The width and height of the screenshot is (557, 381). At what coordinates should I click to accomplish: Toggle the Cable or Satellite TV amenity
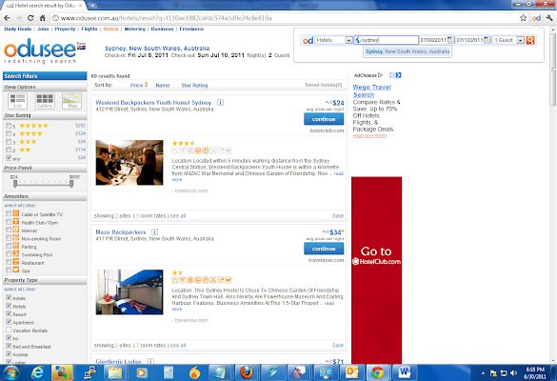pyautogui.click(x=9, y=214)
